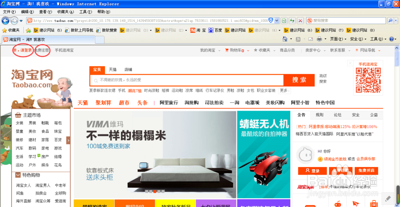The width and height of the screenshot is (400, 207).
Task: Click the orange 搜索 button
Action: pos(299,80)
